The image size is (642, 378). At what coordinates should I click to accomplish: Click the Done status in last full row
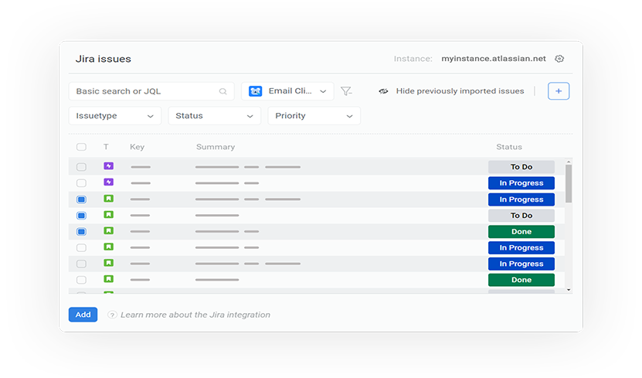(x=521, y=280)
